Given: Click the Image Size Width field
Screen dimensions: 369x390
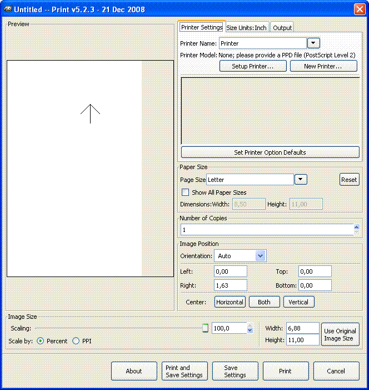Looking at the screenshot, I should [303, 328].
